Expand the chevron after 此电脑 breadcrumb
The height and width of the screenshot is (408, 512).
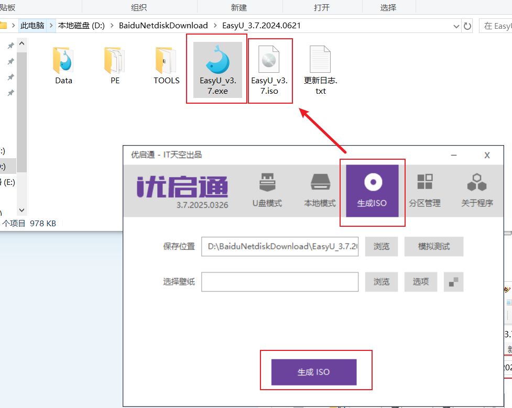52,26
